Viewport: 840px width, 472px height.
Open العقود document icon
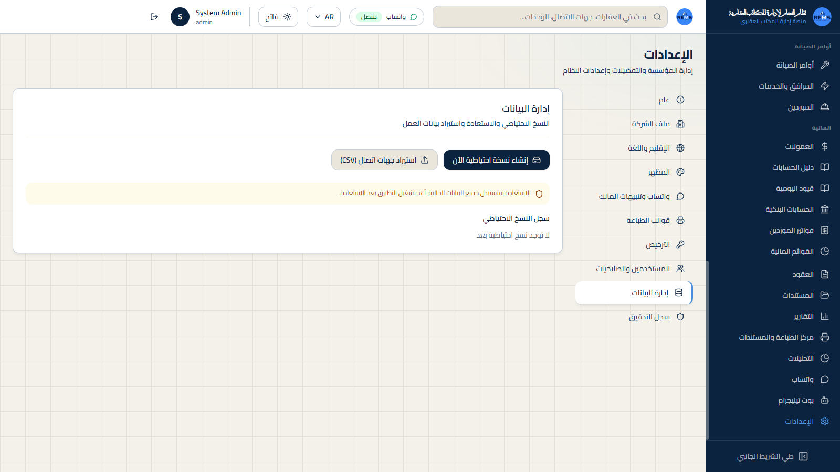click(825, 274)
